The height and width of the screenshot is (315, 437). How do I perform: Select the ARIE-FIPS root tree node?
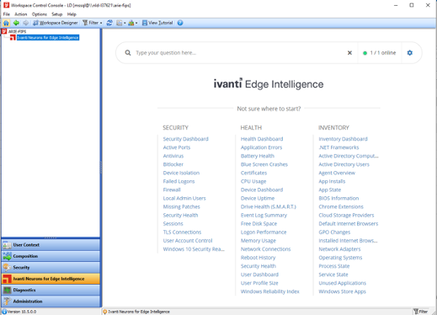coord(17,32)
